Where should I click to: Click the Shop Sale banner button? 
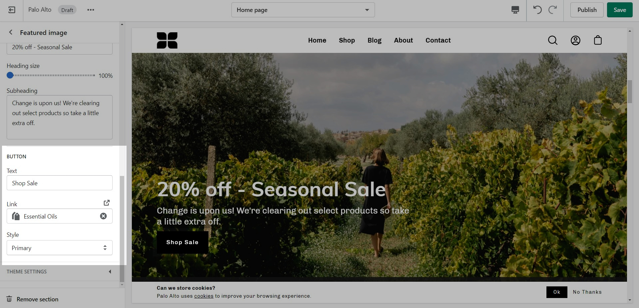point(182,242)
